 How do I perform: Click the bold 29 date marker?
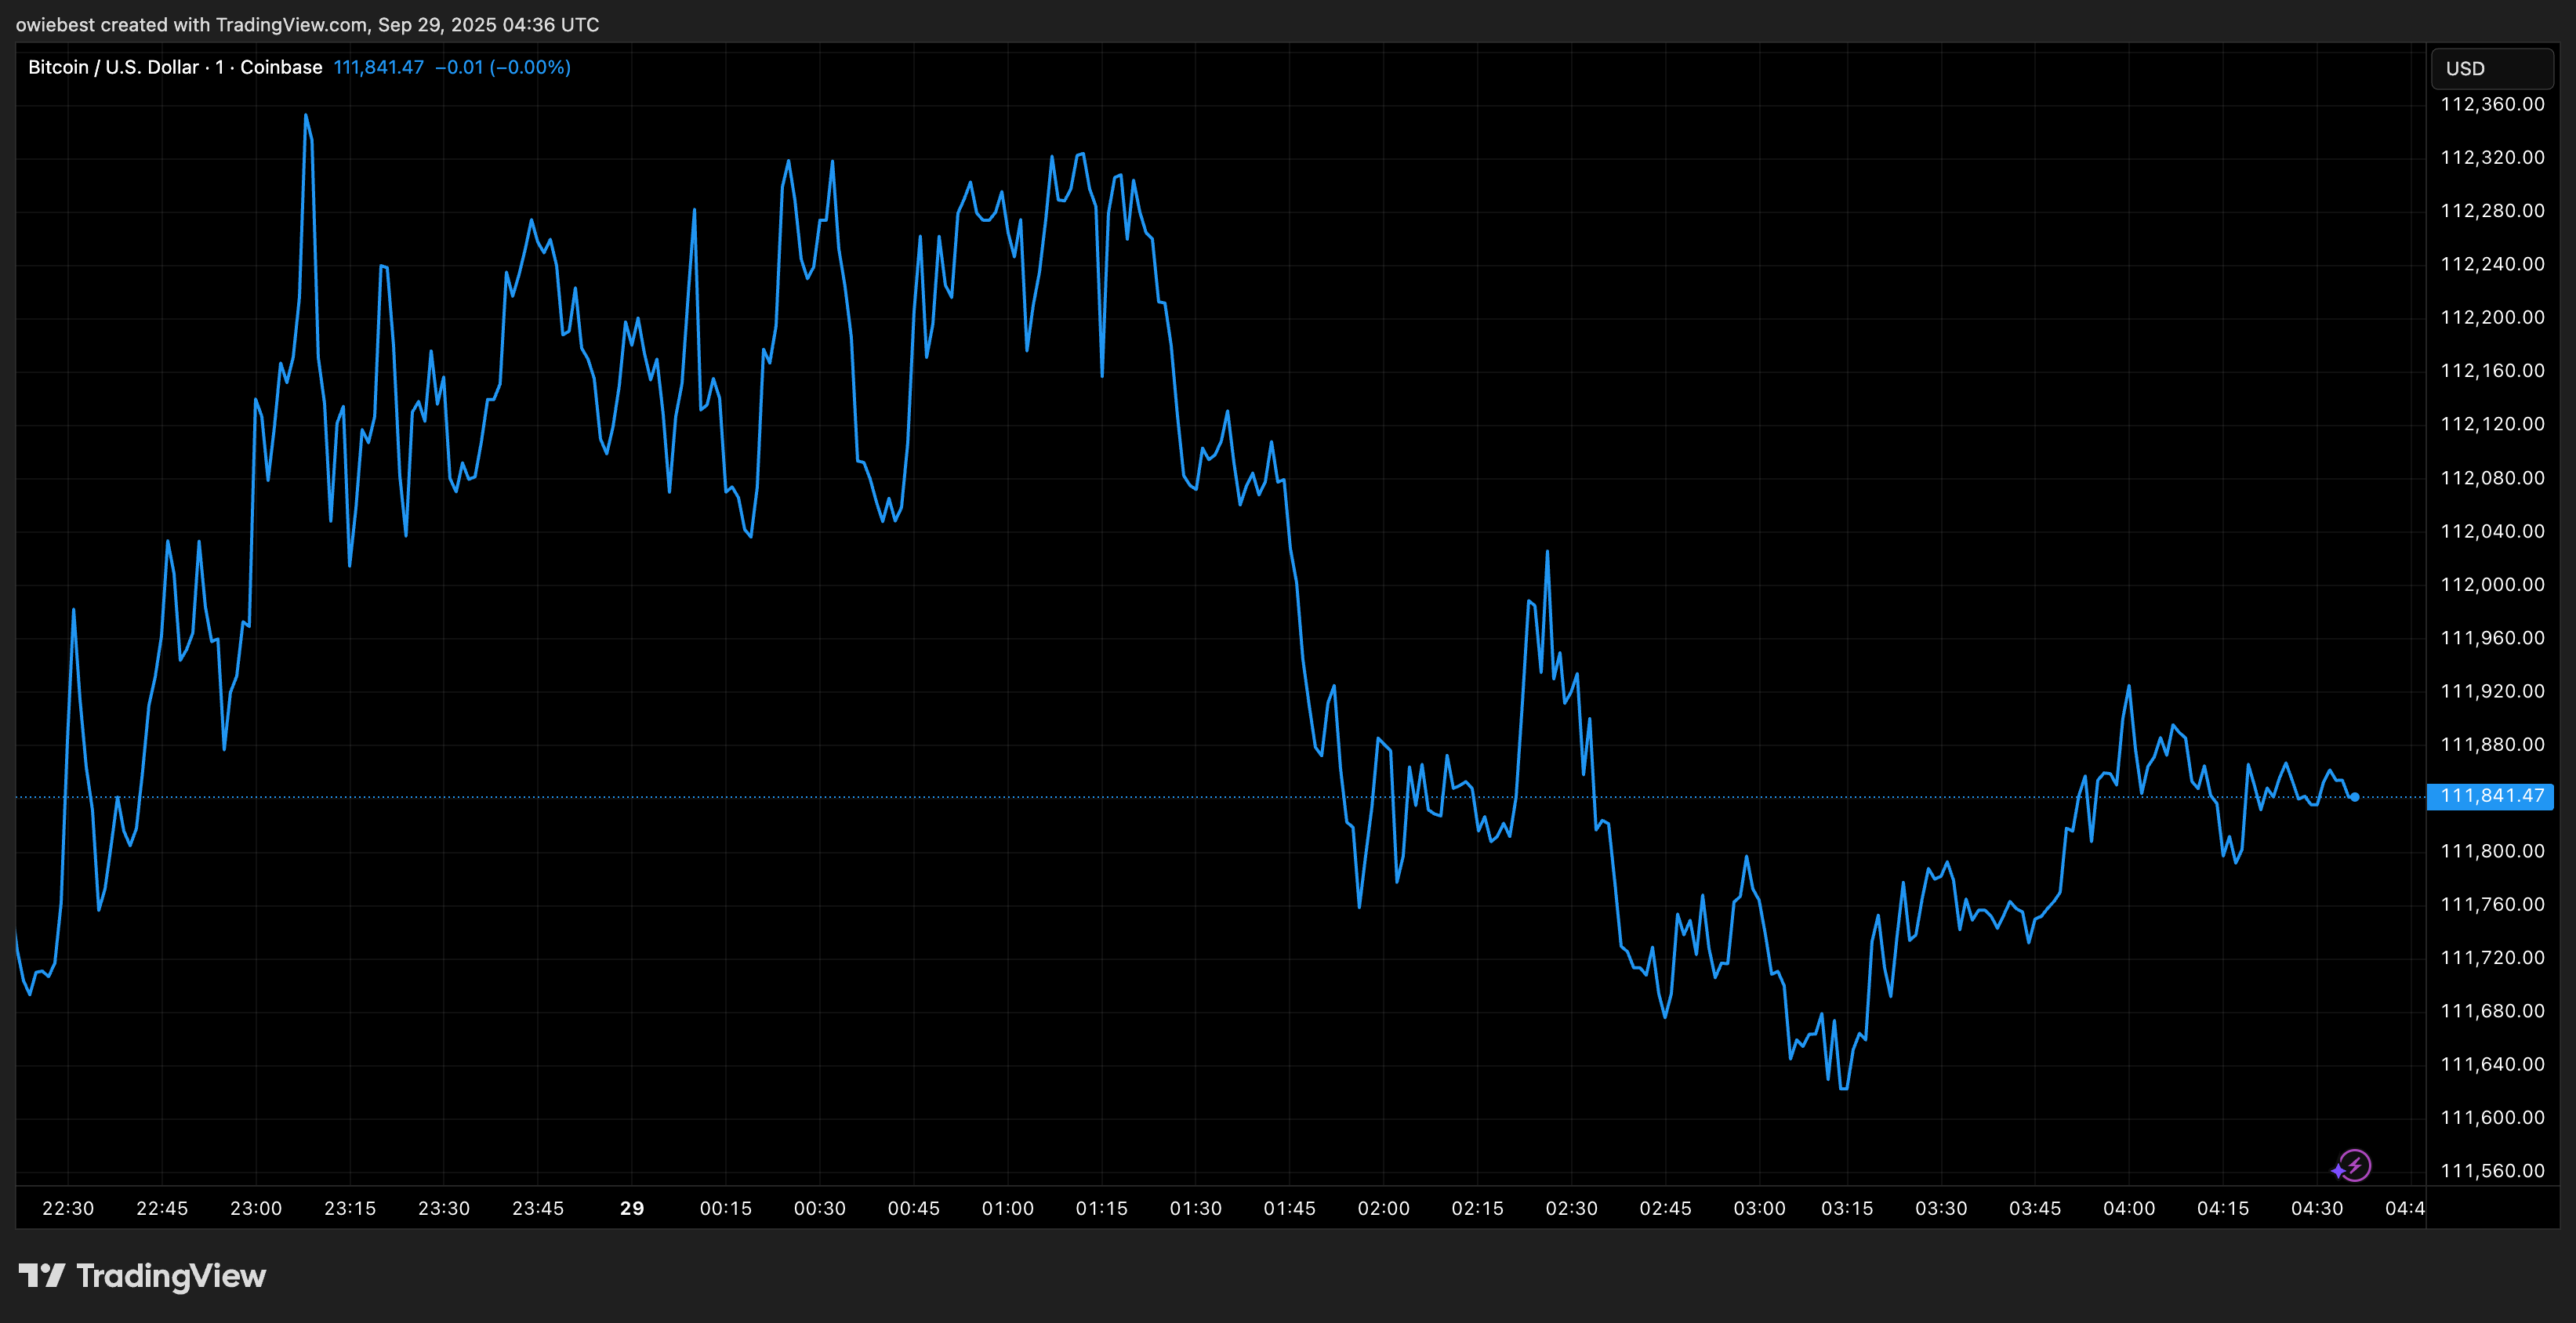pyautogui.click(x=632, y=1208)
